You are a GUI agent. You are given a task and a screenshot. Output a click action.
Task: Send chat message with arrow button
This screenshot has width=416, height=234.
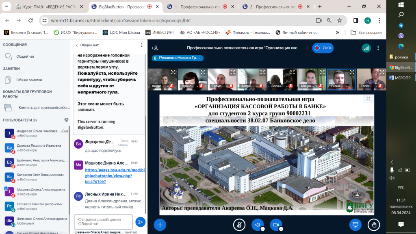140,222
